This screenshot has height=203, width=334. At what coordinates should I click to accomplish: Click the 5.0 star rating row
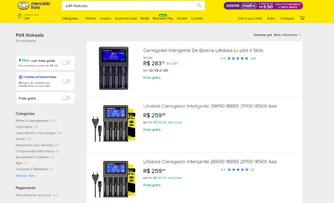pyautogui.click(x=237, y=170)
